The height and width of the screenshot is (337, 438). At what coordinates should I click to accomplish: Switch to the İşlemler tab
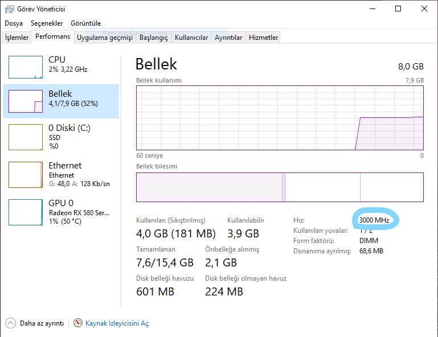[17, 38]
